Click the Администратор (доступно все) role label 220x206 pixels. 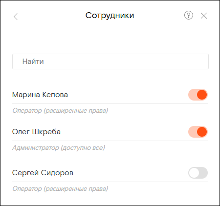[59, 148]
